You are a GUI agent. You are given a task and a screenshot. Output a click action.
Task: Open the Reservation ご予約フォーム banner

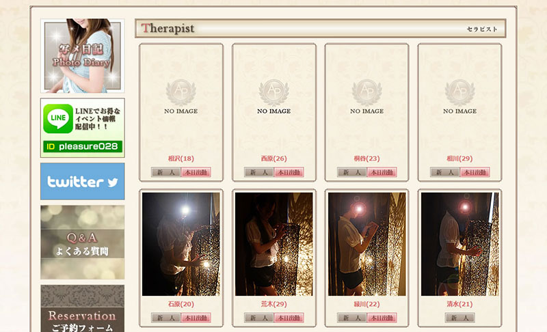click(x=82, y=309)
